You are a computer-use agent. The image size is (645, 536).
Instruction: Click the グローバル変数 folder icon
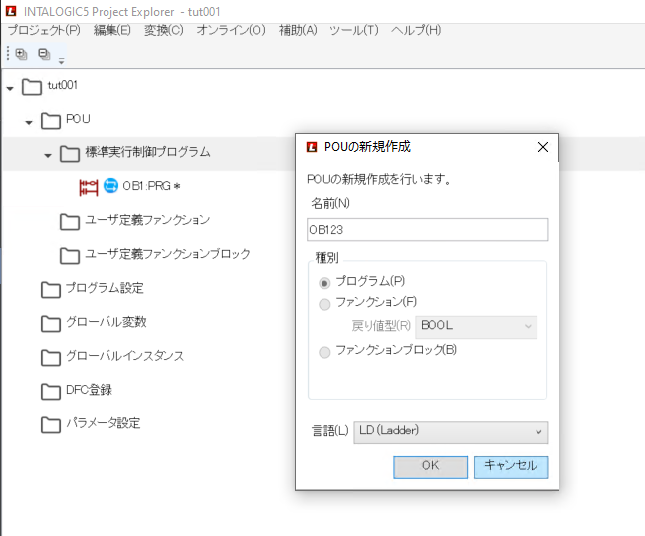[x=50, y=323]
